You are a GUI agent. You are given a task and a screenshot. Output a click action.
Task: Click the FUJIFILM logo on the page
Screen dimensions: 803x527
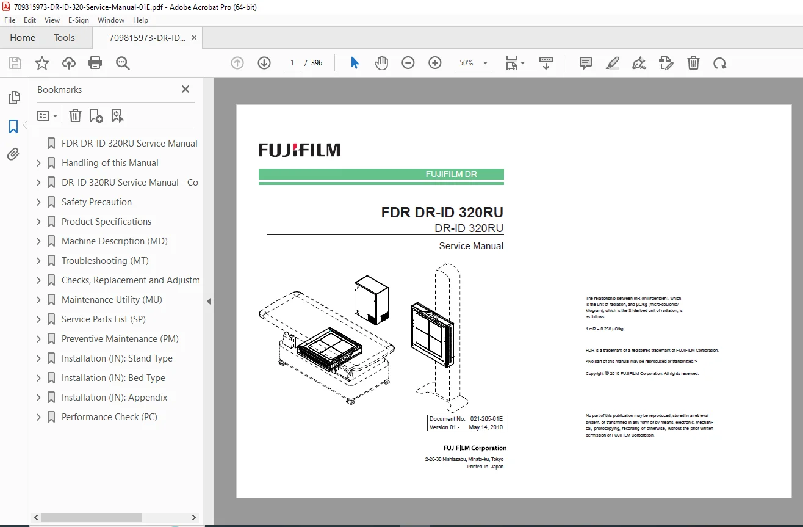[299, 150]
